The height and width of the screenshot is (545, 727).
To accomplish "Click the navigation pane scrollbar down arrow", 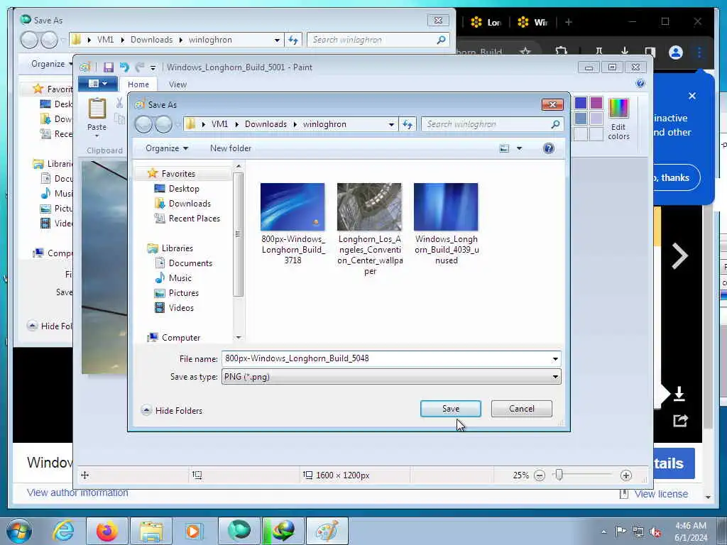I will tap(239, 337).
